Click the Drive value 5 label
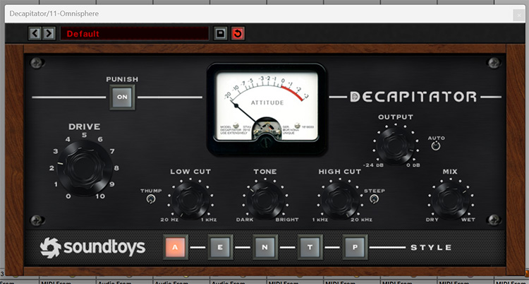This screenshot has height=284, width=529. tap(85, 135)
